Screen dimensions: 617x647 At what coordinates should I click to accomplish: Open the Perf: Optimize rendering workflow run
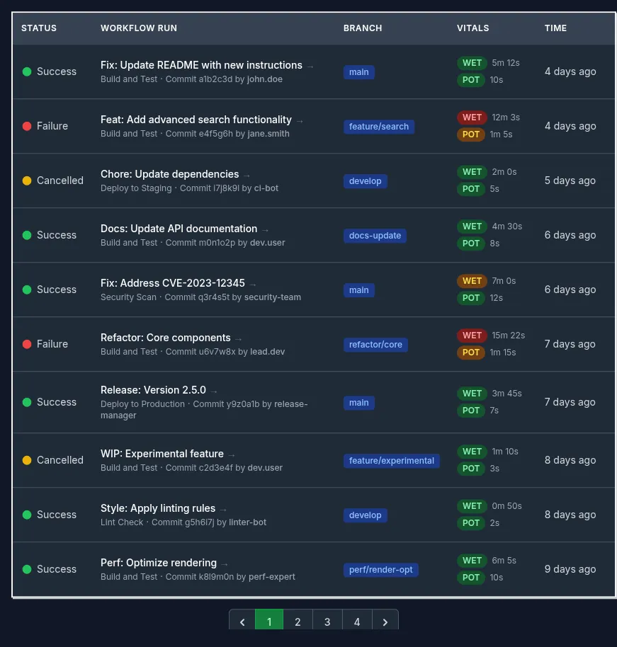point(159,563)
